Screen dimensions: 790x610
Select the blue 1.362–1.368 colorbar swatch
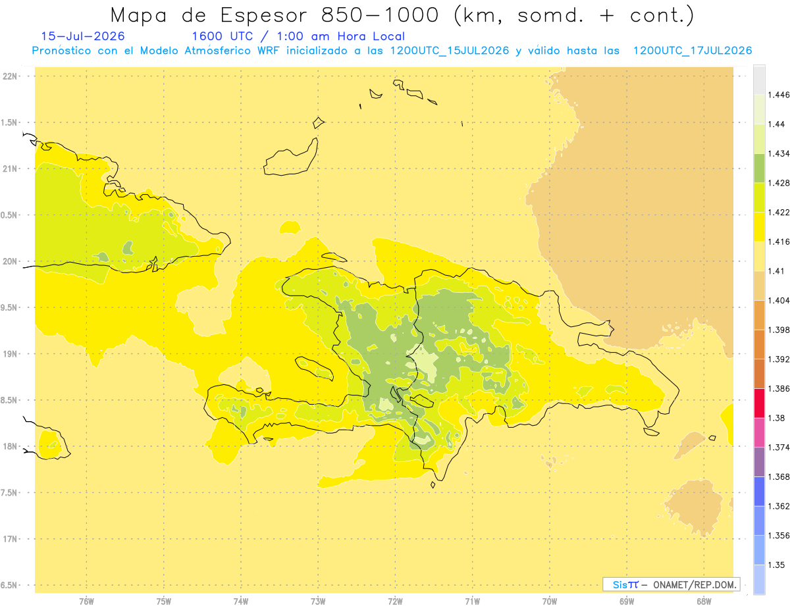pyautogui.click(x=759, y=491)
